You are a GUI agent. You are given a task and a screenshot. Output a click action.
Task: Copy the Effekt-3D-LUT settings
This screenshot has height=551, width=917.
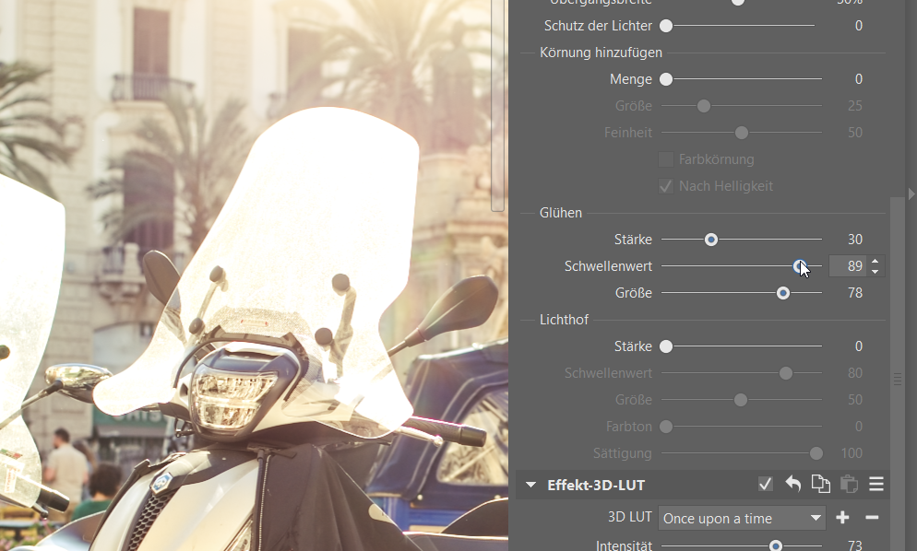coord(820,484)
